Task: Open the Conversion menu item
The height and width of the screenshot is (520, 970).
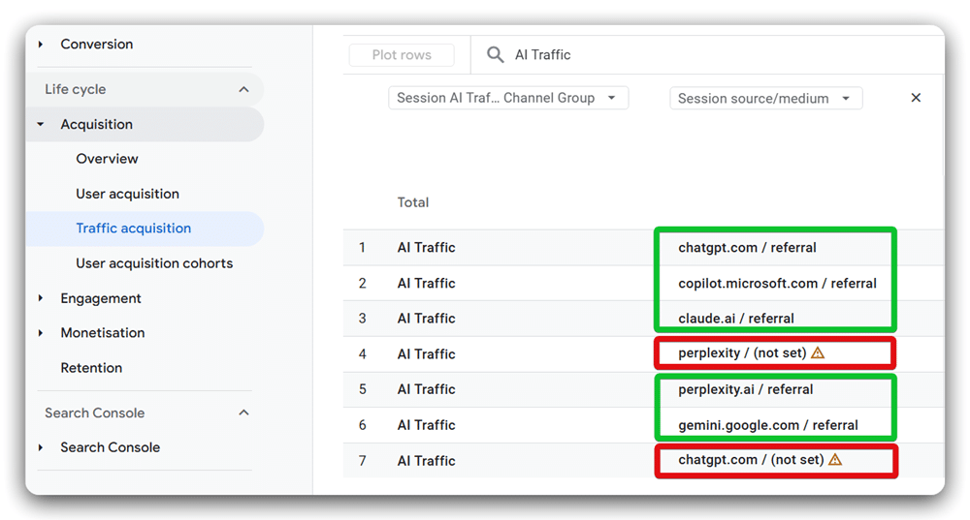Action: tap(96, 44)
